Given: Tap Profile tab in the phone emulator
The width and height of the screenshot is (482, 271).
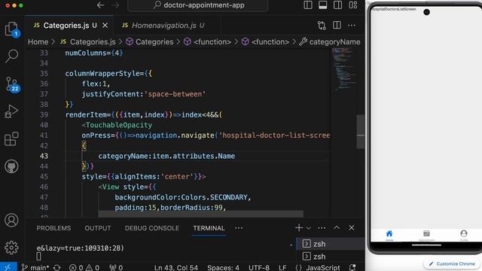Looking at the screenshot, I should pos(464,236).
